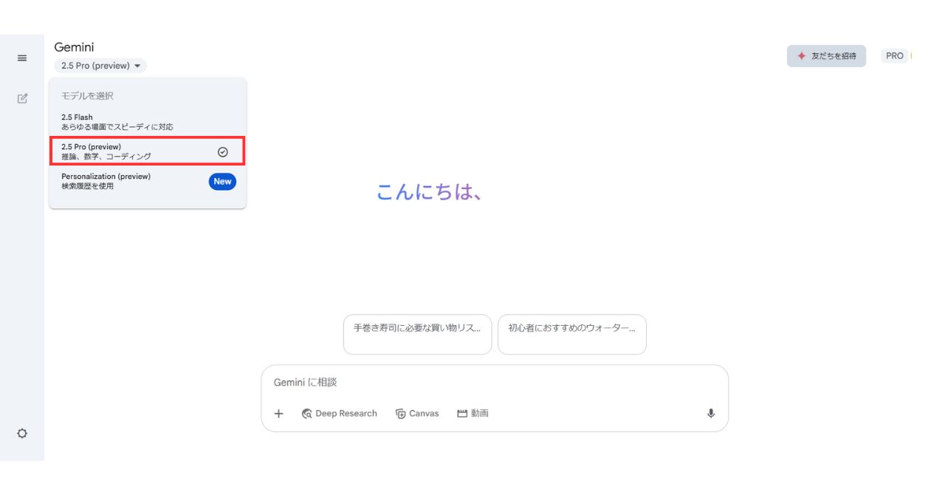
Task: Open settings gear in sidebar
Action: point(22,433)
